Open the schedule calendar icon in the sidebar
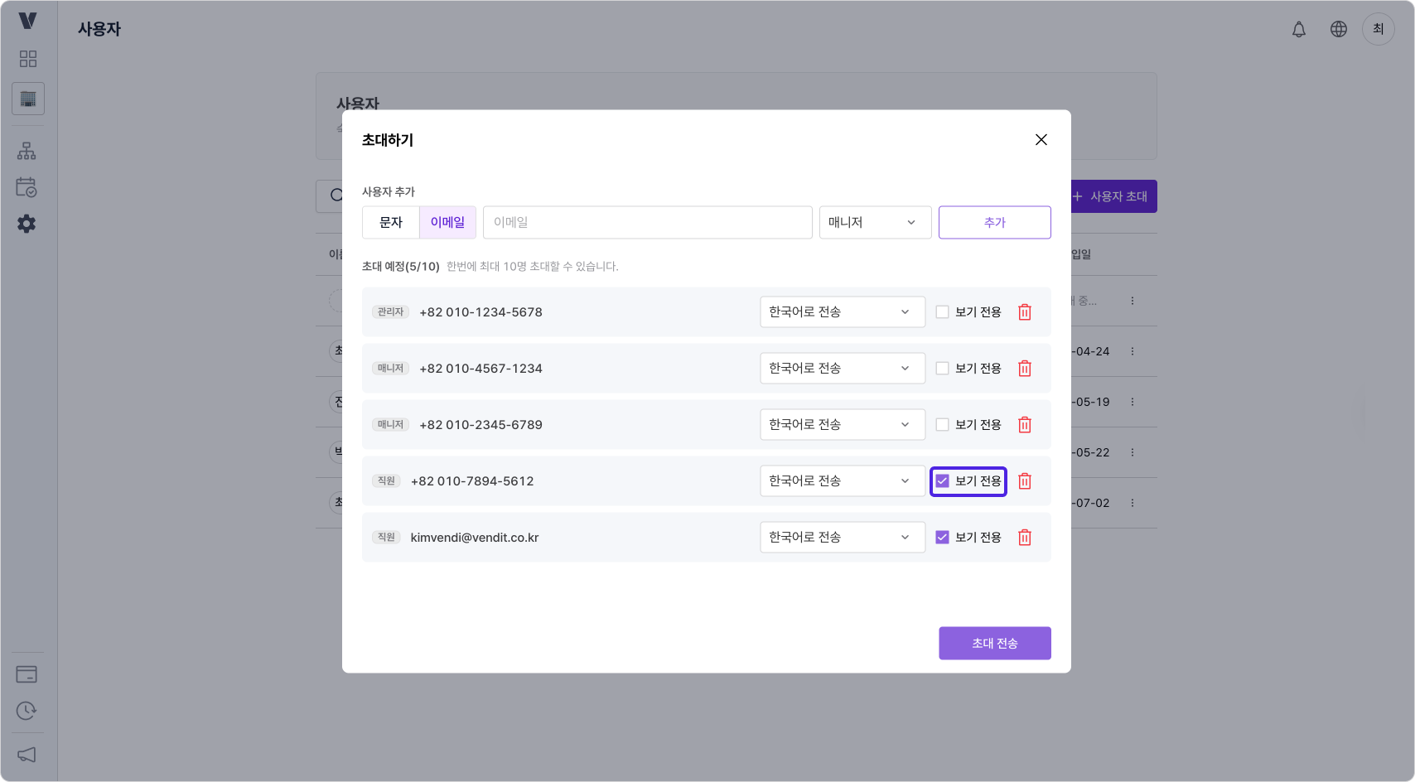Image resolution: width=1415 pixels, height=782 pixels. (x=27, y=188)
